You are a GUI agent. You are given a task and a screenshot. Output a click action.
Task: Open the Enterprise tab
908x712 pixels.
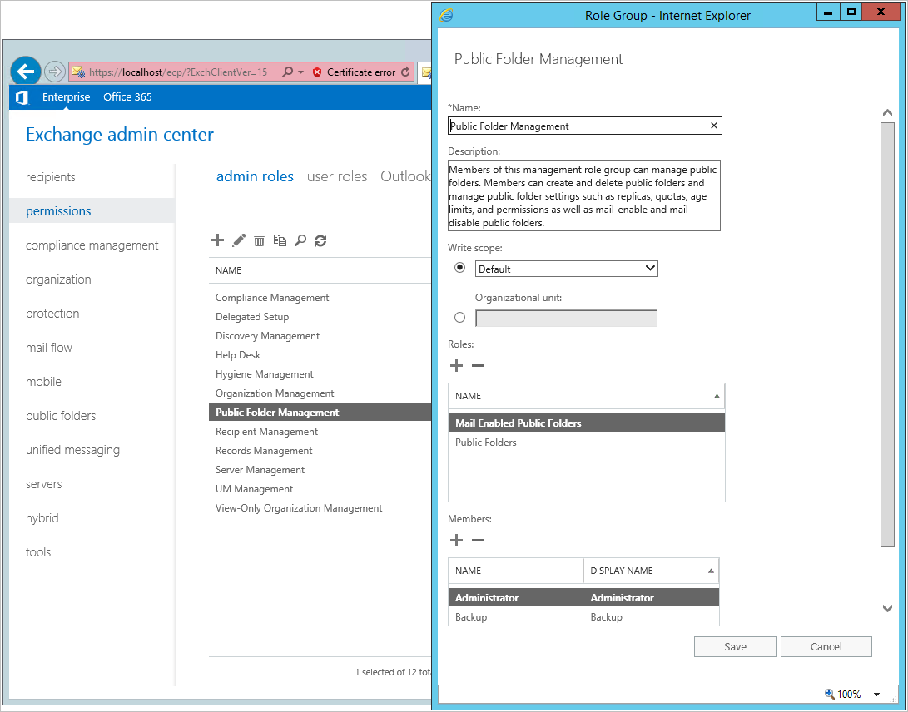(x=66, y=97)
